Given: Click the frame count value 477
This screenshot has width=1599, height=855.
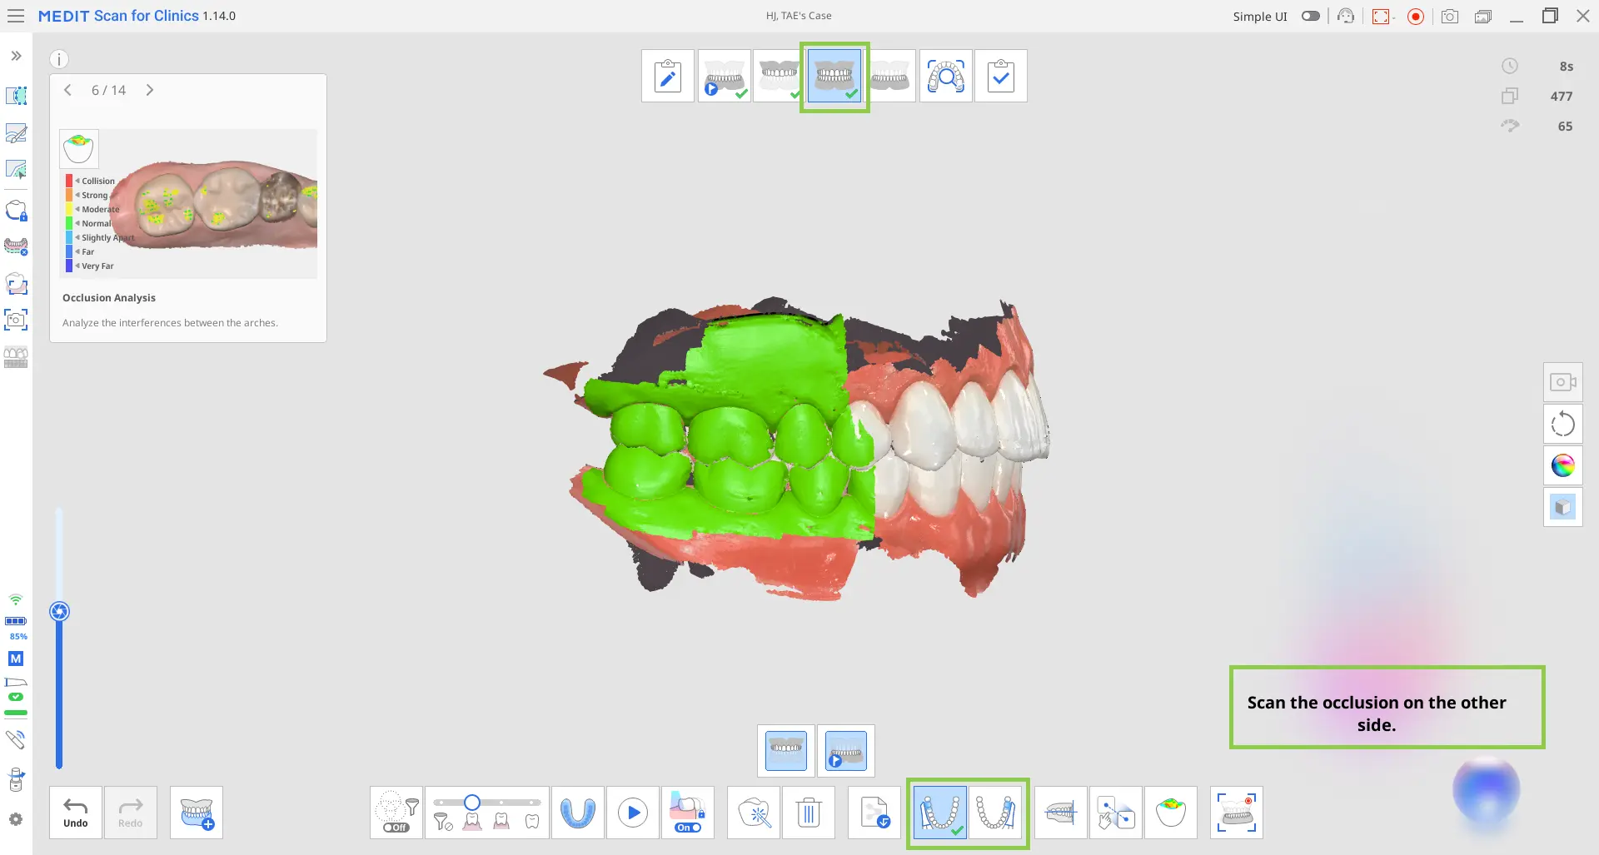Looking at the screenshot, I should coord(1562,97).
